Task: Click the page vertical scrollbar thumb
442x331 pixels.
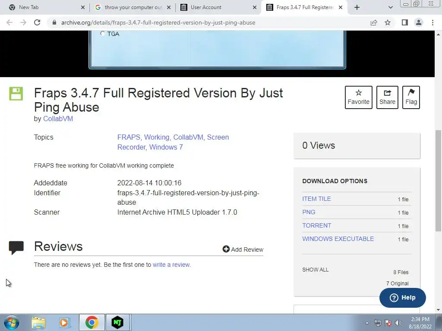Action: (x=439, y=180)
